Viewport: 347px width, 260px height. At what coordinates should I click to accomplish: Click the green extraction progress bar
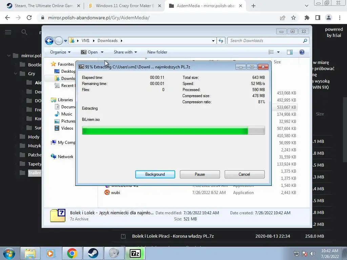point(173,130)
